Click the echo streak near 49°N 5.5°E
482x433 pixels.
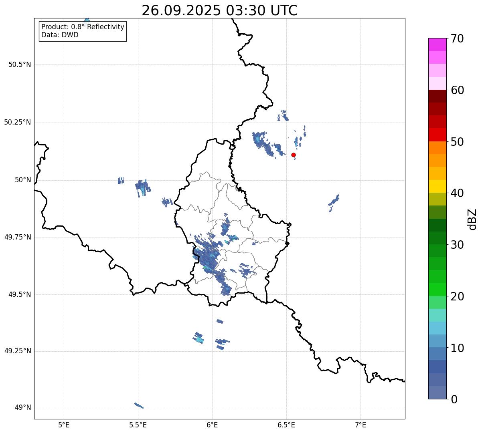click(139, 405)
